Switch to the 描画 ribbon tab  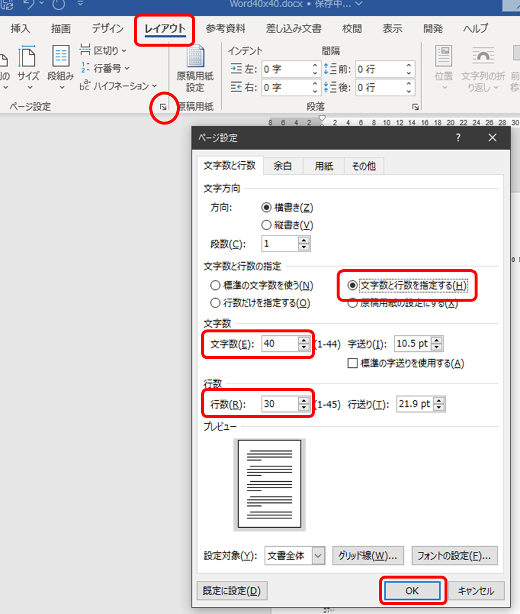point(61,28)
